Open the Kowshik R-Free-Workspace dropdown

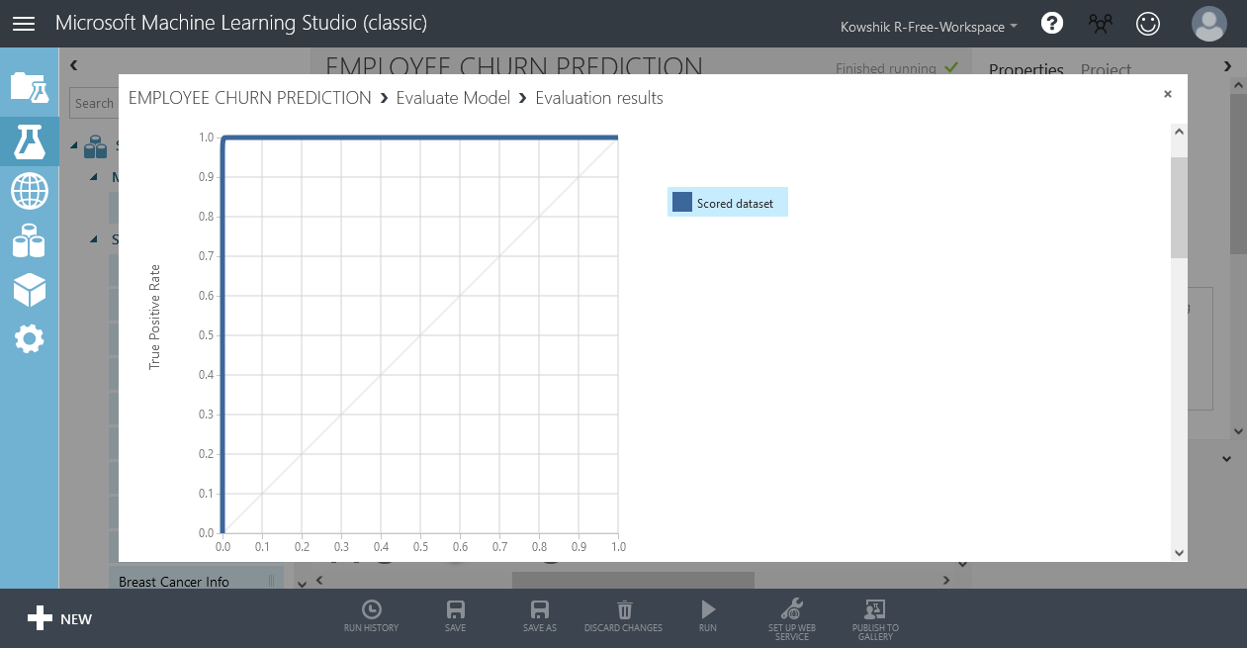[x=927, y=27]
